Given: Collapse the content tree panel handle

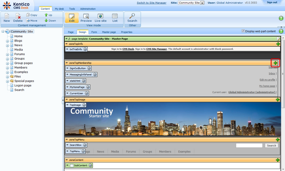Looking at the screenshot, I should coord(63,100).
